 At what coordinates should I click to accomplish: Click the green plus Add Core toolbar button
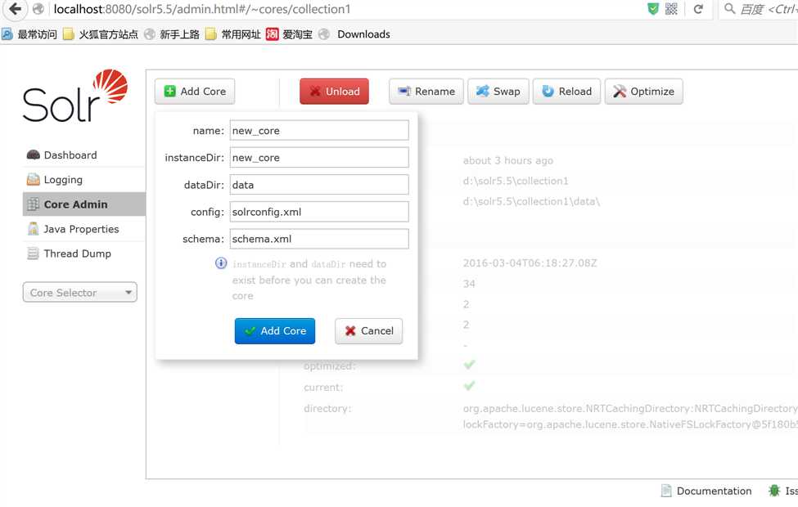[x=195, y=92]
